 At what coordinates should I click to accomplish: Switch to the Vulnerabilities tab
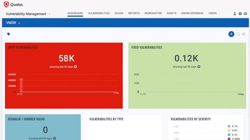(x=99, y=13)
